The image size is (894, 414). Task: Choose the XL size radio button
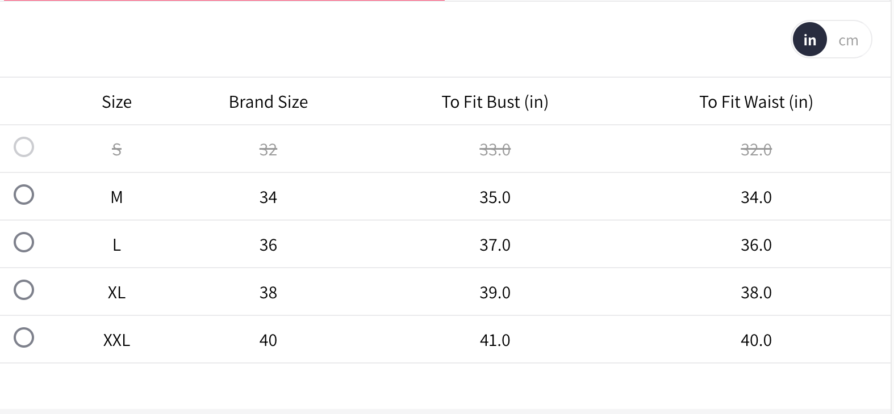(24, 290)
